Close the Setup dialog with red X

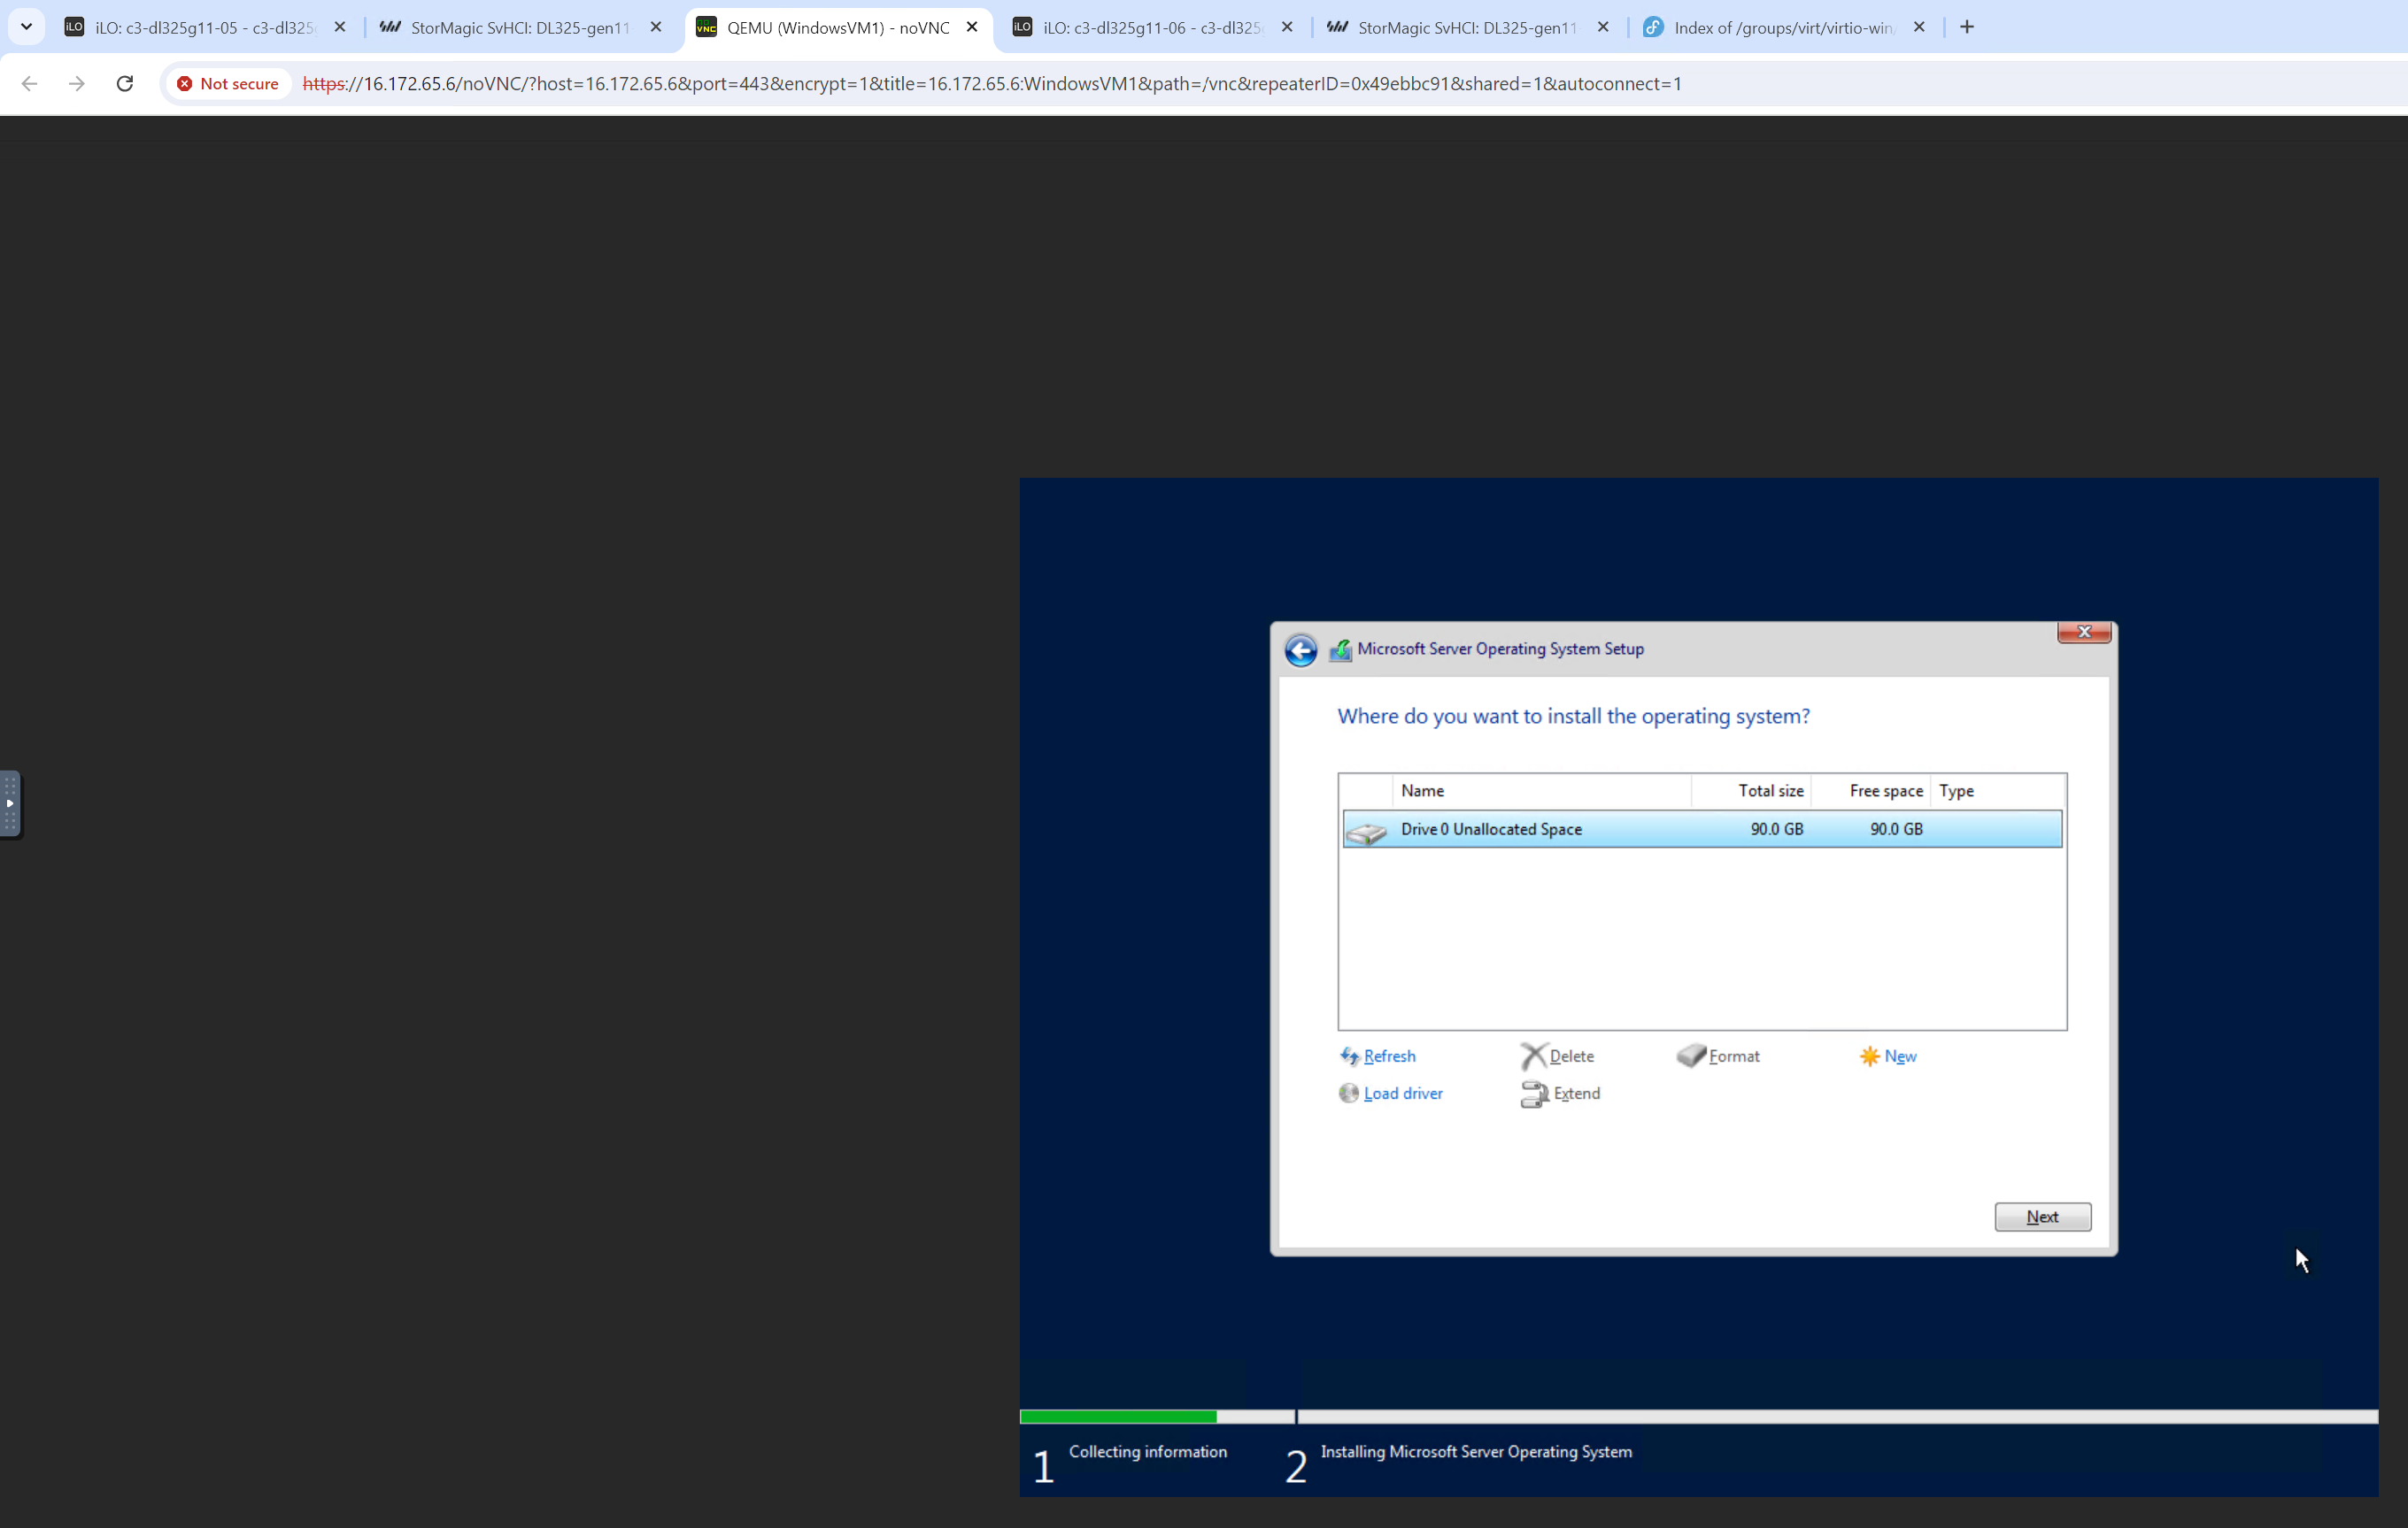click(2084, 632)
